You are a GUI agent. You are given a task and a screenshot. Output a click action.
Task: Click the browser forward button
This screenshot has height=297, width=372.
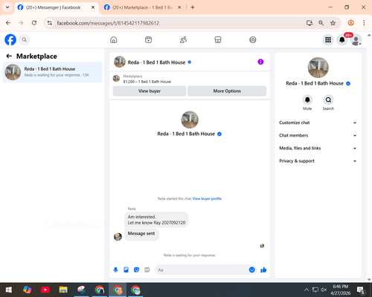click(x=21, y=23)
